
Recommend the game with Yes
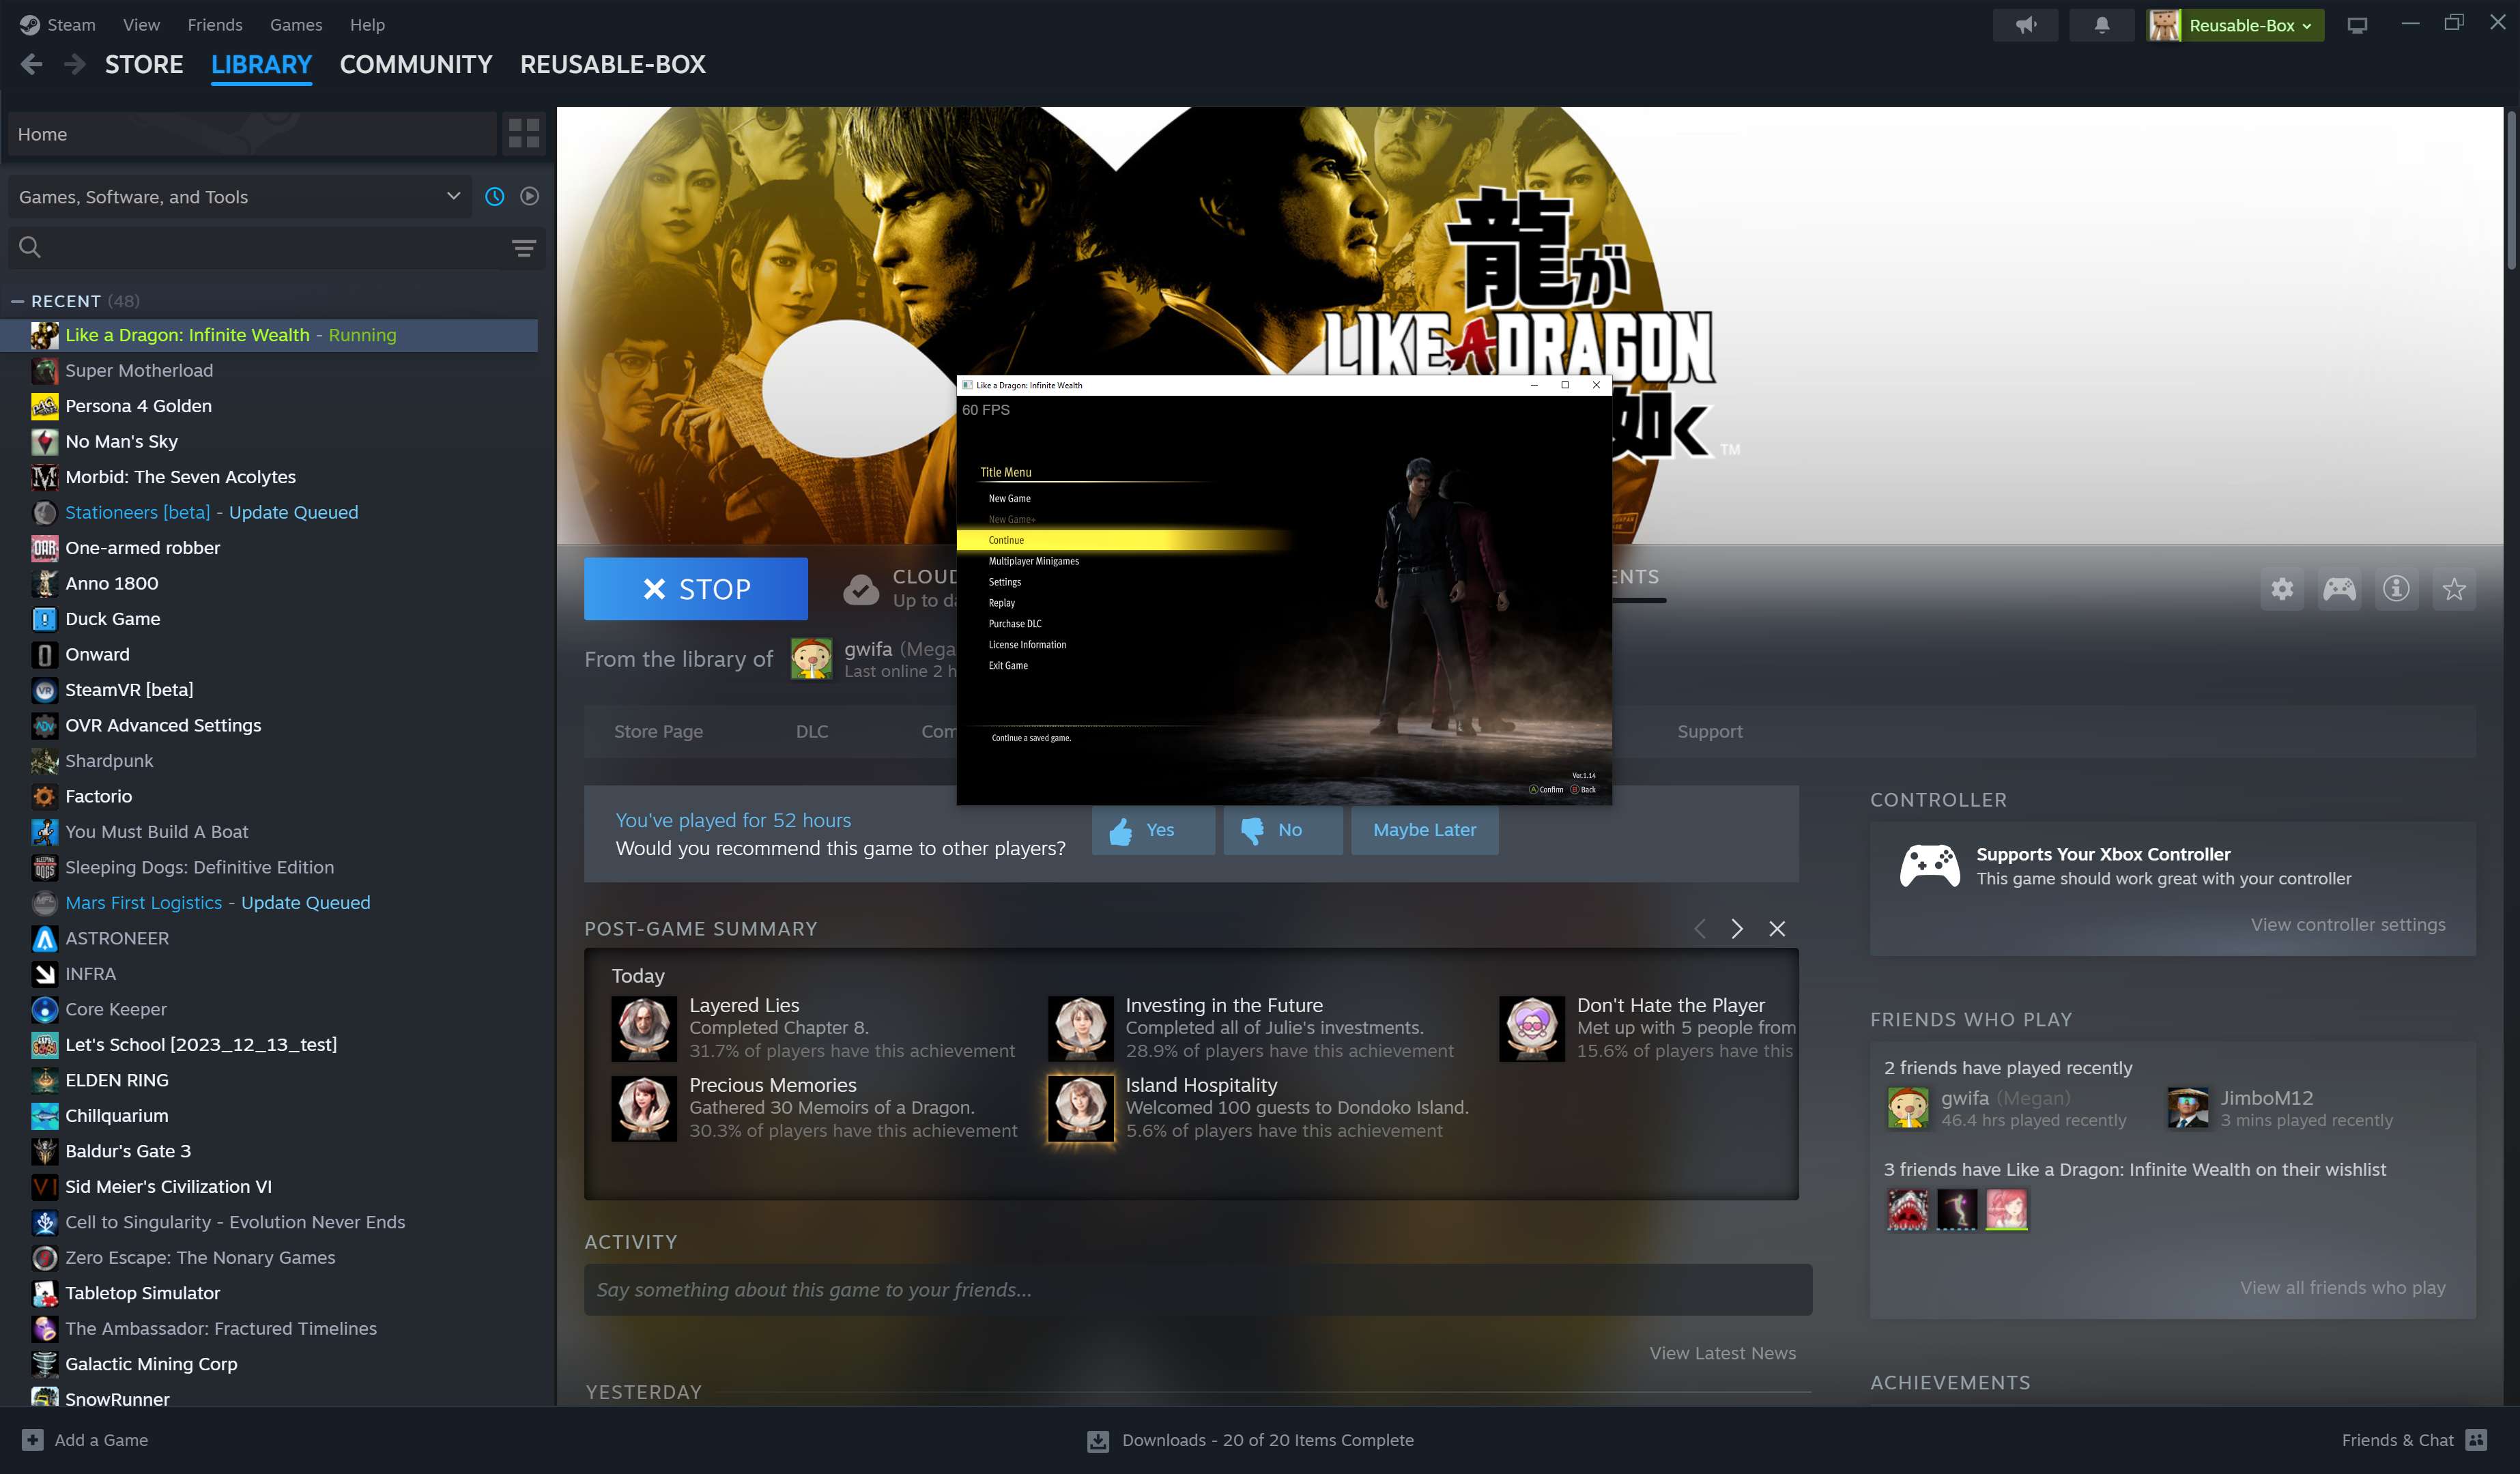(1153, 830)
